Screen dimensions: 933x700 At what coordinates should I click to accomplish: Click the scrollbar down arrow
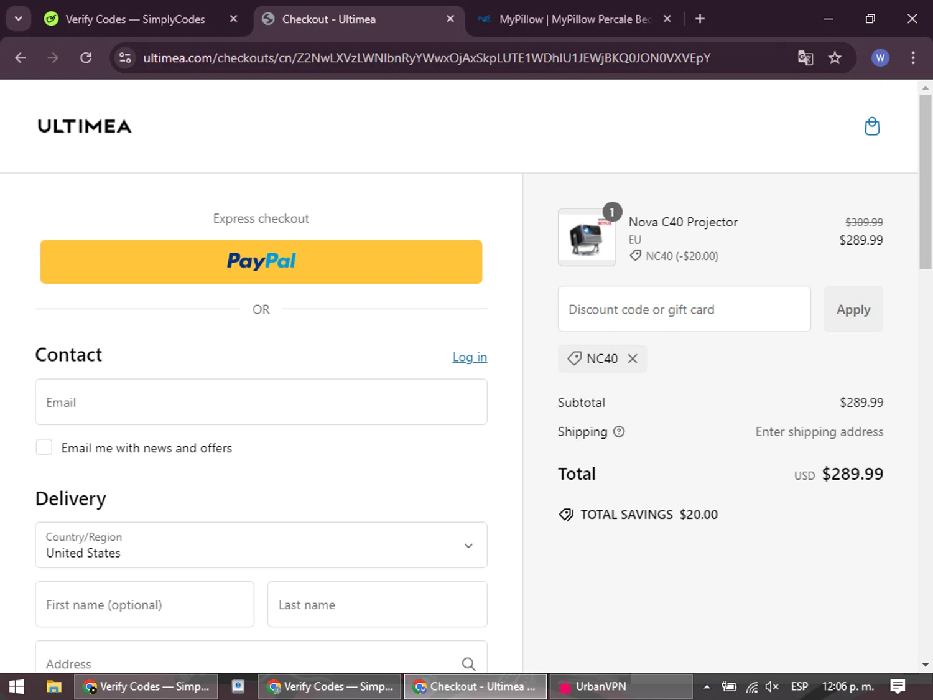(926, 665)
